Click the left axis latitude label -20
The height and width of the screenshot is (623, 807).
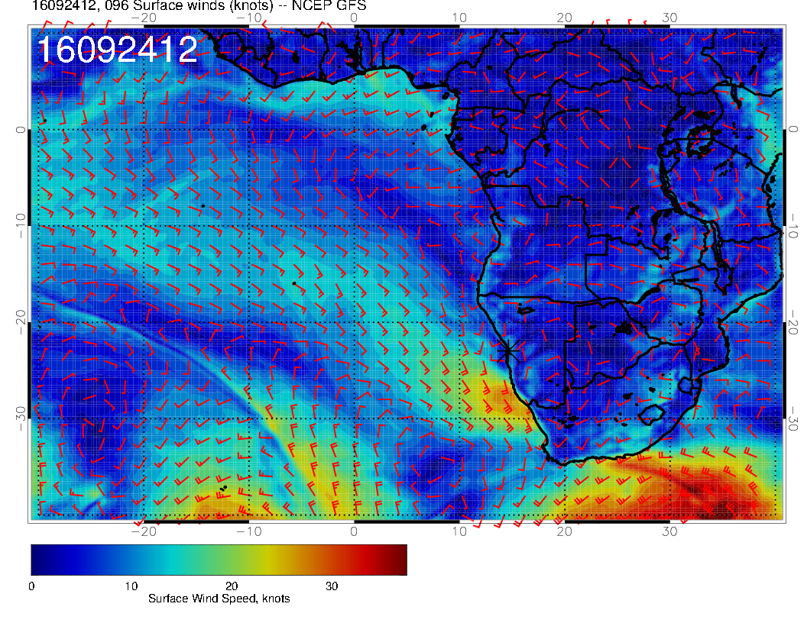[20, 321]
